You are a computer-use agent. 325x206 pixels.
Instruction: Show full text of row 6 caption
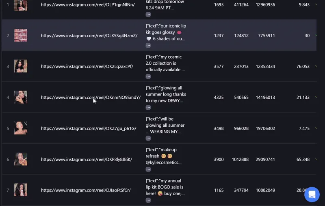click(148, 169)
